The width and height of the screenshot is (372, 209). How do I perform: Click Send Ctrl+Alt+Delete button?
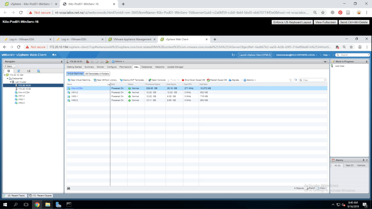[x=354, y=22]
